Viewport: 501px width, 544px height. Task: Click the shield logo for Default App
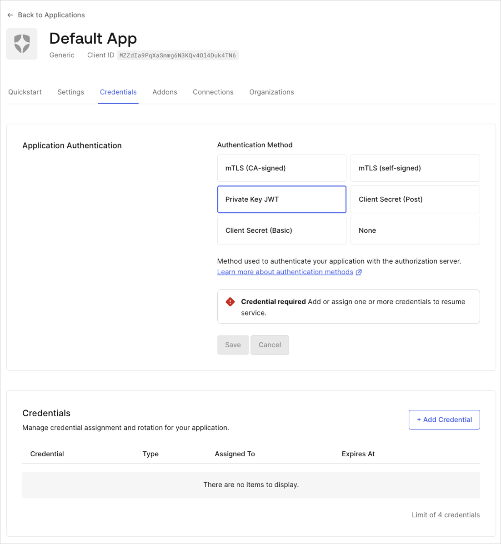tap(21, 43)
